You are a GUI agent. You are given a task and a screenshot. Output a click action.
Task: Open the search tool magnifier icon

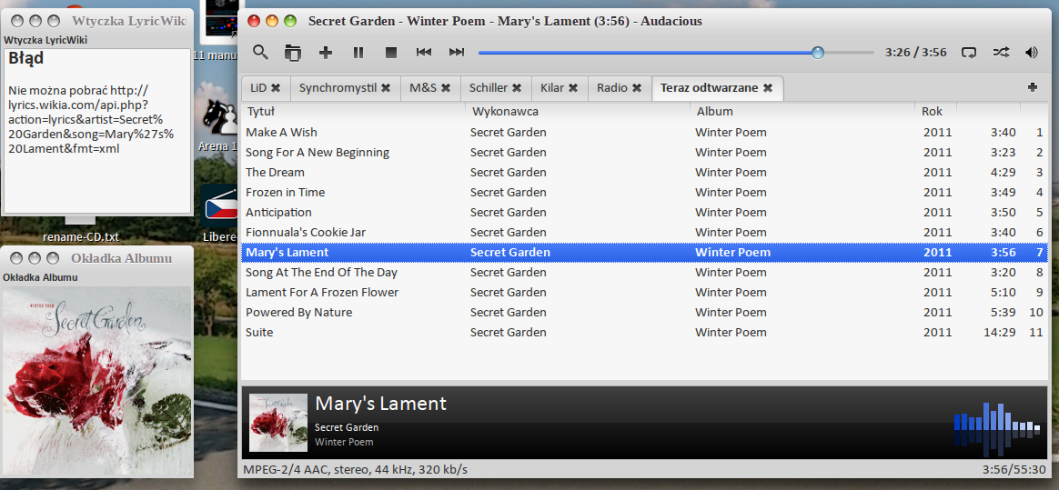coord(261,52)
